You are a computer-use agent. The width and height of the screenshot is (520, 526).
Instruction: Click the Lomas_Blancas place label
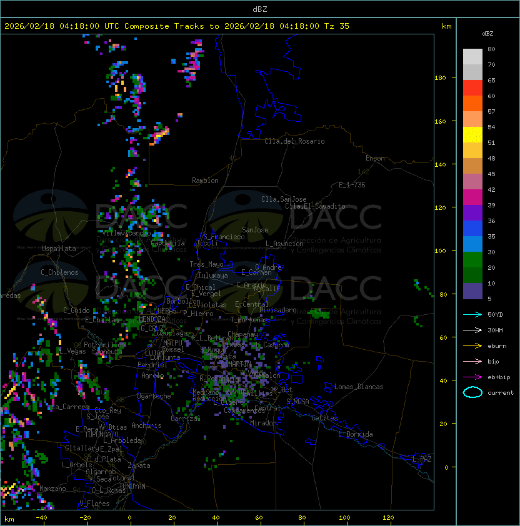[359, 387]
